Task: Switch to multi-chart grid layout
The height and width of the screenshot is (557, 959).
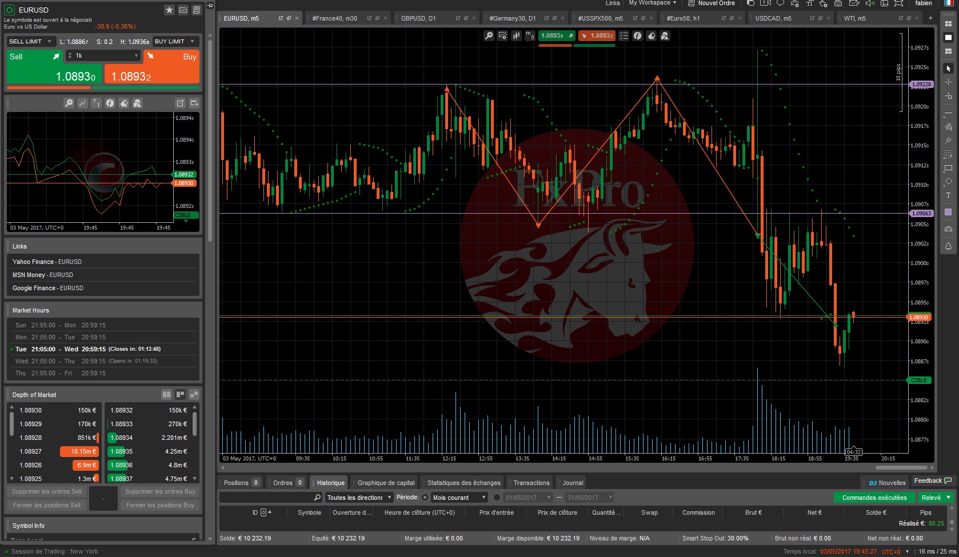Action: 948,24
